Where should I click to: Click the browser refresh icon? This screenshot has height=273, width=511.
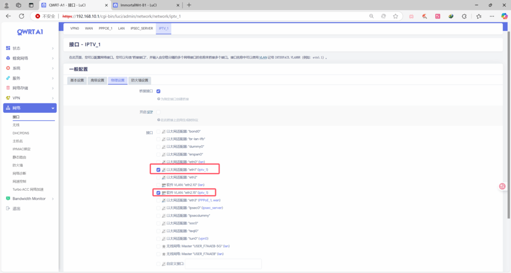tap(21, 16)
